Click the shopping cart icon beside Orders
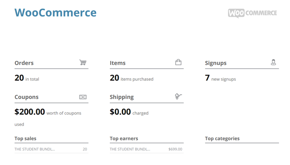Screen dimensions: 290x165 83,62
